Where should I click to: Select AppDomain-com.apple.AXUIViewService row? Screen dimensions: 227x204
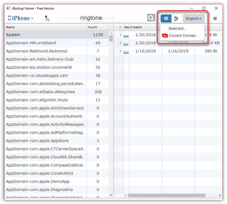pyautogui.click(x=57, y=108)
